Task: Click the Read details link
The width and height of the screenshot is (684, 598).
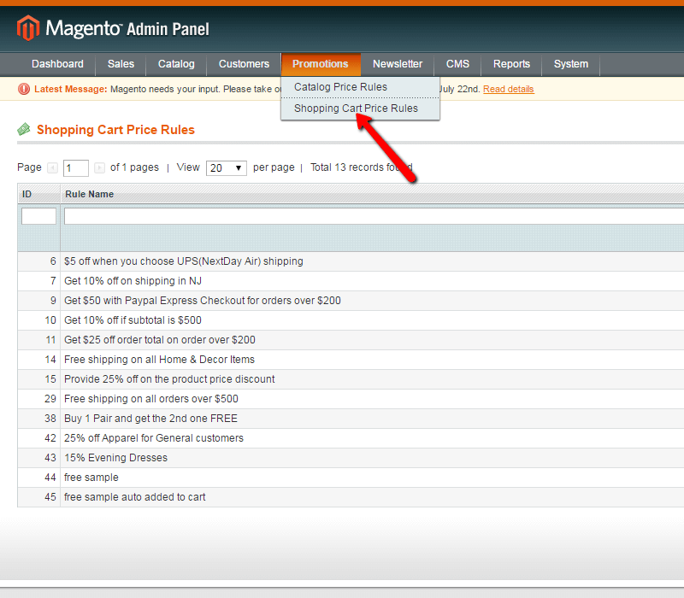Action: (x=508, y=89)
